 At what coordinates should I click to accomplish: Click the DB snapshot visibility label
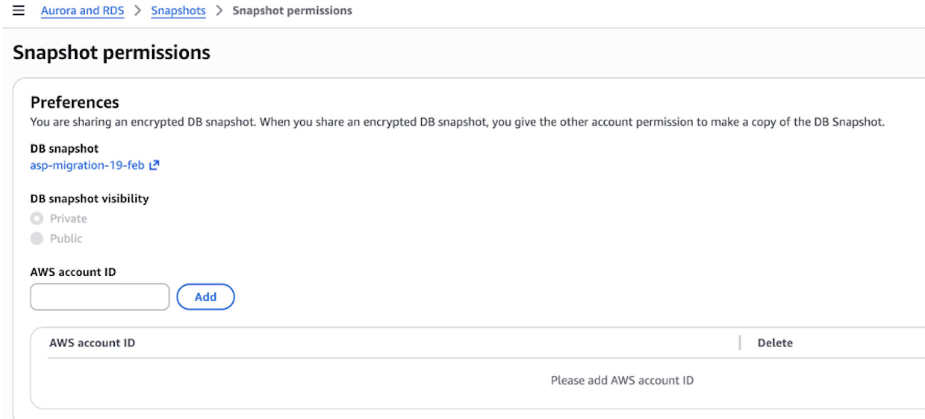[x=90, y=199]
